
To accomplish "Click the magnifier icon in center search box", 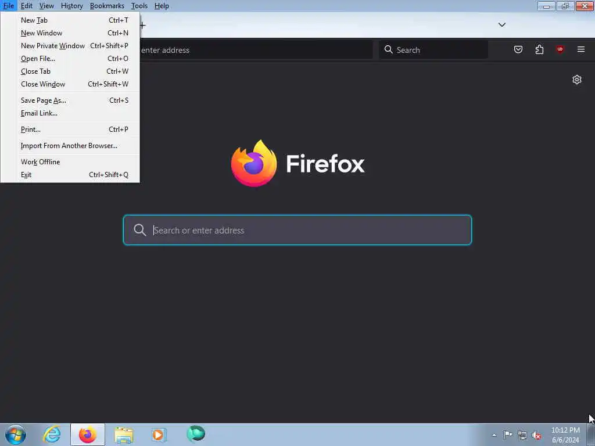I will pyautogui.click(x=139, y=230).
